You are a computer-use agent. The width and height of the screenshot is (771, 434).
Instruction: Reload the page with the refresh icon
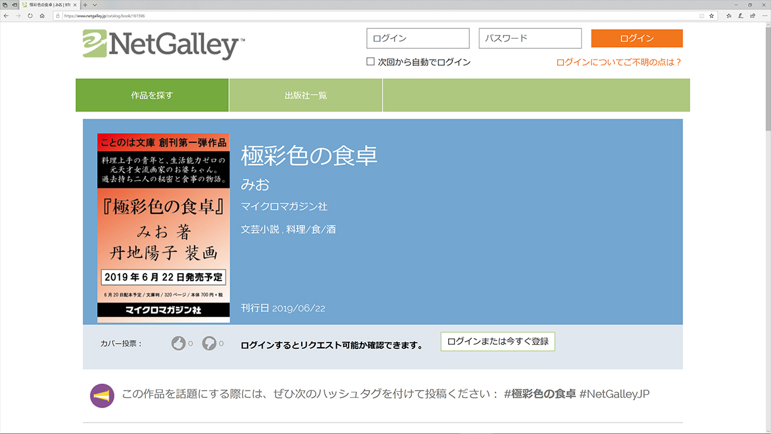click(30, 16)
